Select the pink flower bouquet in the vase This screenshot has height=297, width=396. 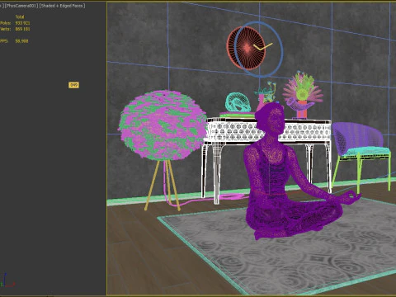[x=303, y=88]
